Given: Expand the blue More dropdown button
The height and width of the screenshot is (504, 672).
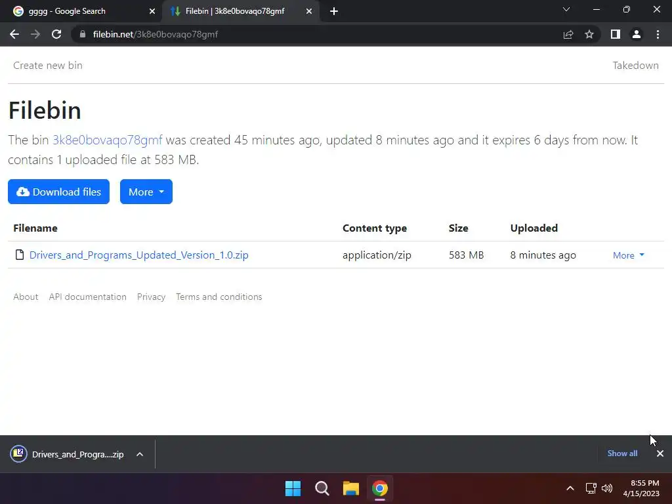Looking at the screenshot, I should click(x=146, y=192).
